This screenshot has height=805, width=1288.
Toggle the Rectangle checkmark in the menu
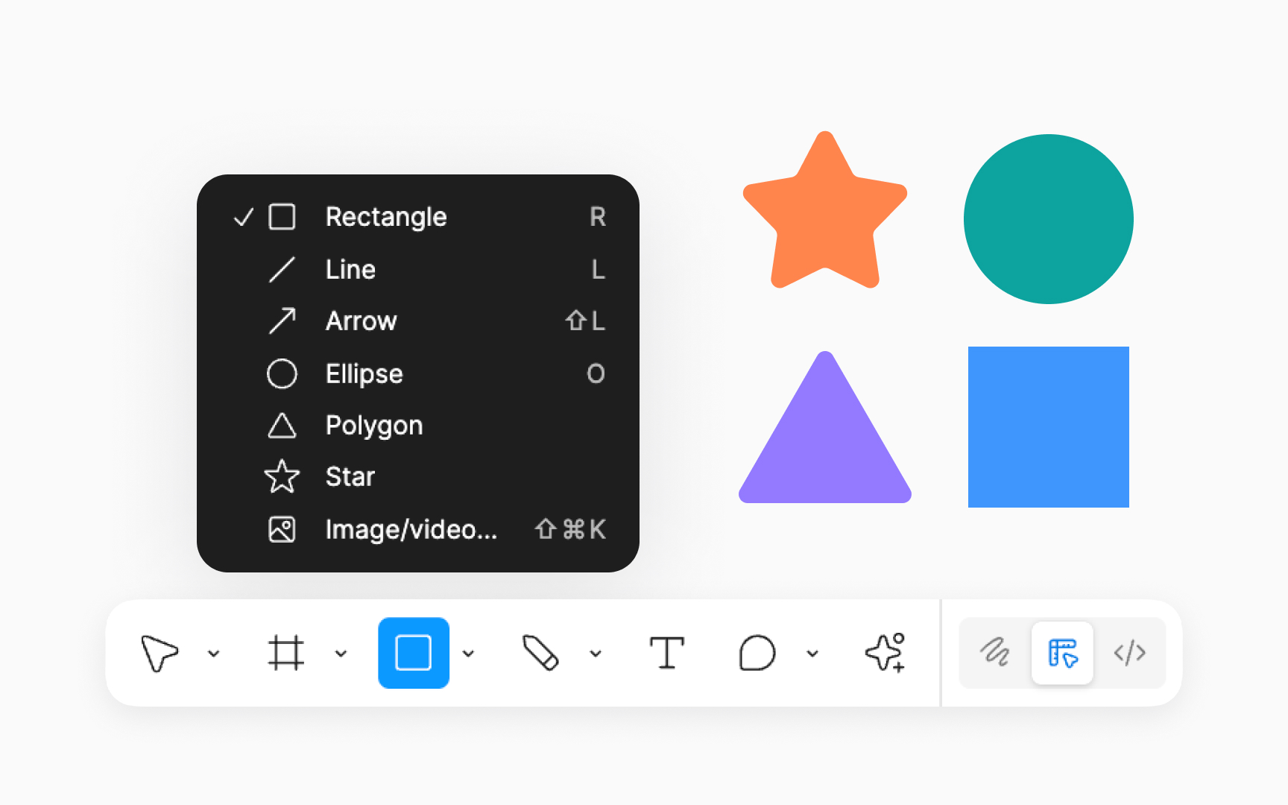tap(242, 218)
